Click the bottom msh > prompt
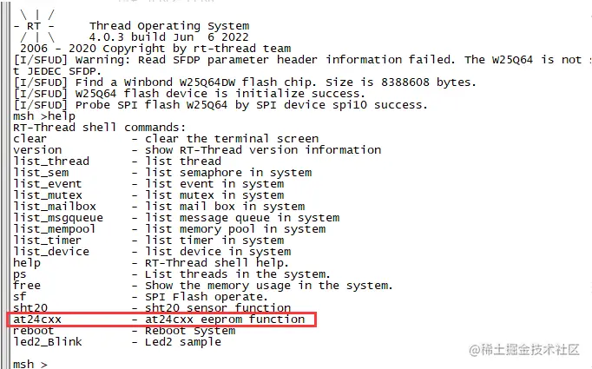 [x=30, y=364]
